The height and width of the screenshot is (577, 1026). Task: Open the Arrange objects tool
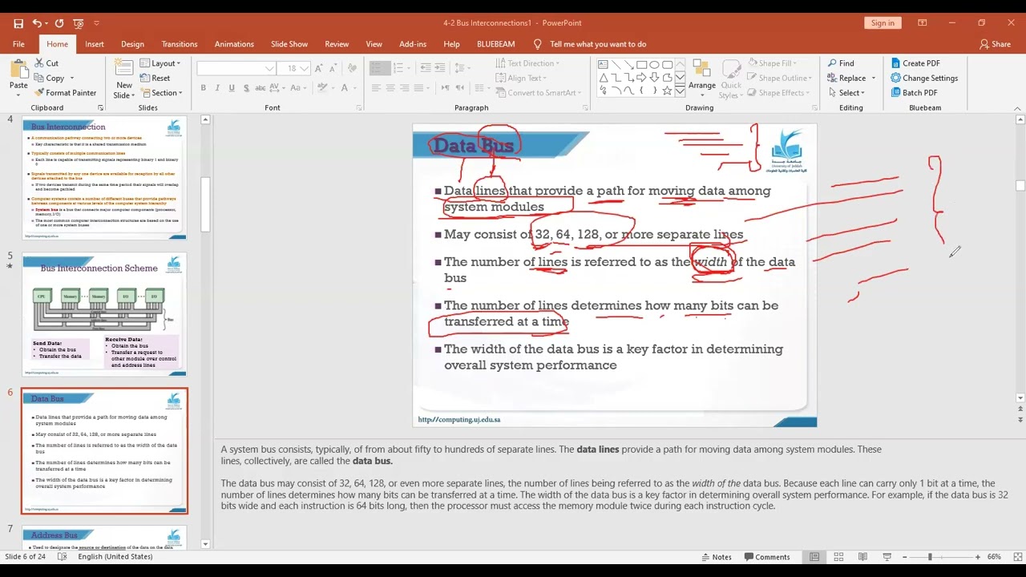pyautogui.click(x=701, y=79)
